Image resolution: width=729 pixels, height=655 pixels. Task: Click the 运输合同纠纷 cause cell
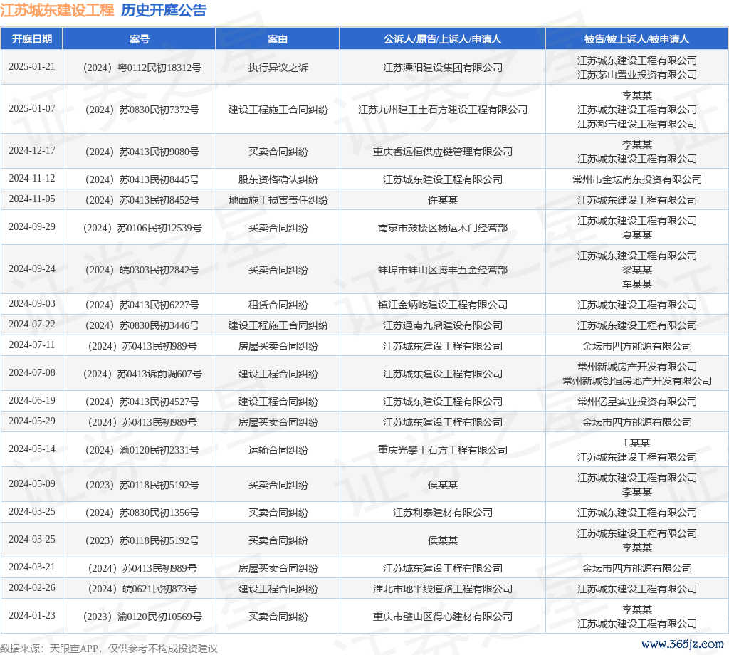pos(278,450)
